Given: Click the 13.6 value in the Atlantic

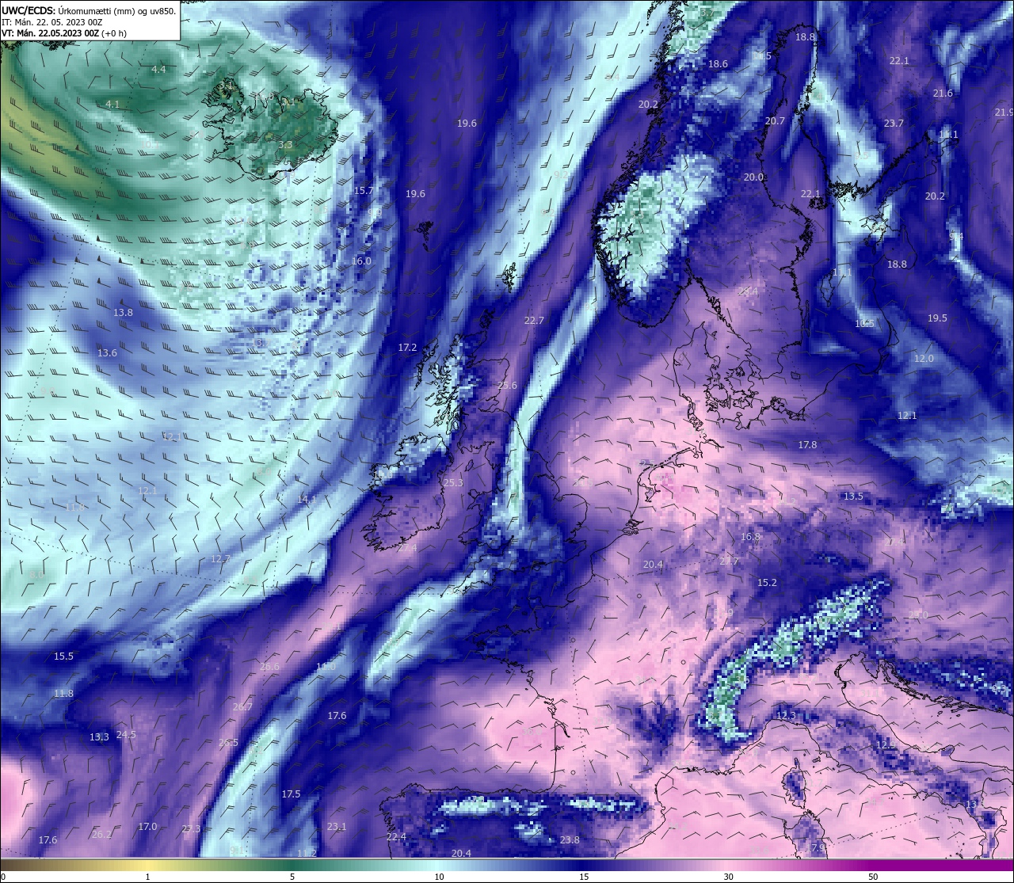Looking at the screenshot, I should pyautogui.click(x=107, y=353).
